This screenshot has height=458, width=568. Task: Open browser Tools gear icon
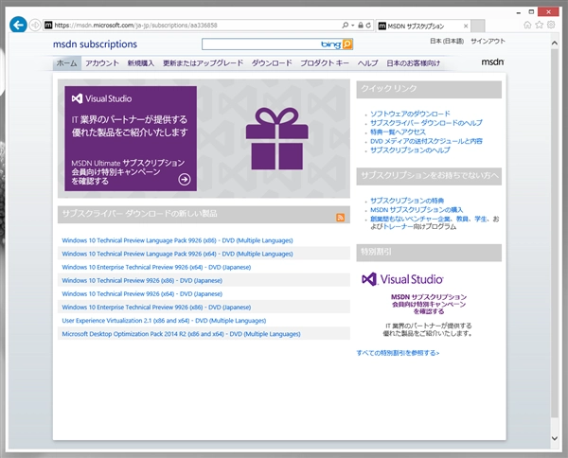551,25
